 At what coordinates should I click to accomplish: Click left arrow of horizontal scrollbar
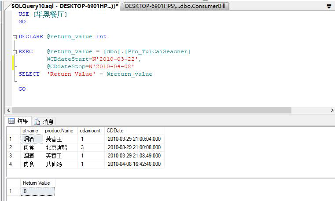tap(8, 110)
